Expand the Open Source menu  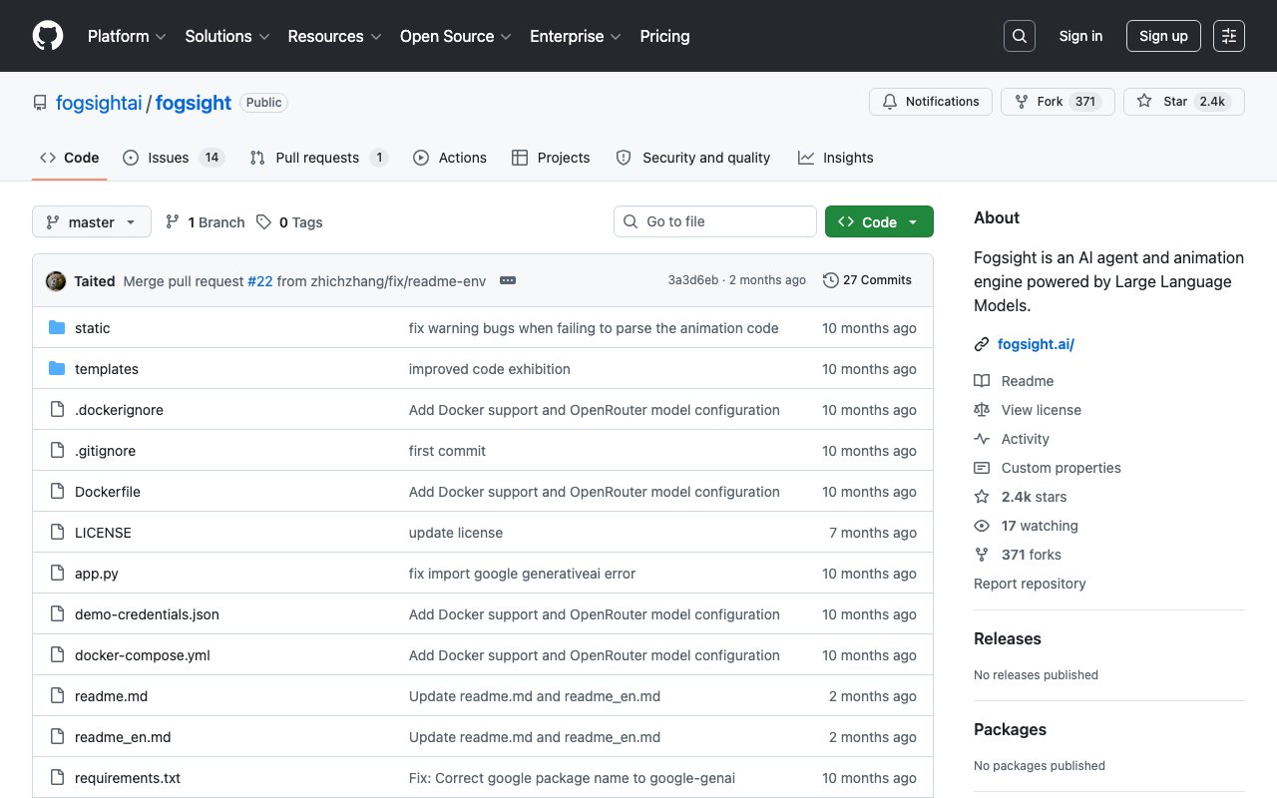click(x=456, y=36)
